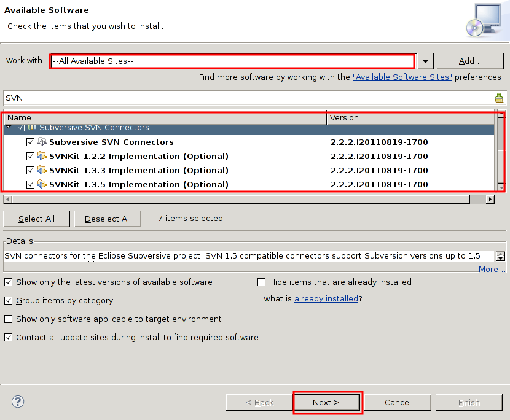Toggle Contact all update sites checkbox
This screenshot has height=420, width=510.
pyautogui.click(x=9, y=338)
